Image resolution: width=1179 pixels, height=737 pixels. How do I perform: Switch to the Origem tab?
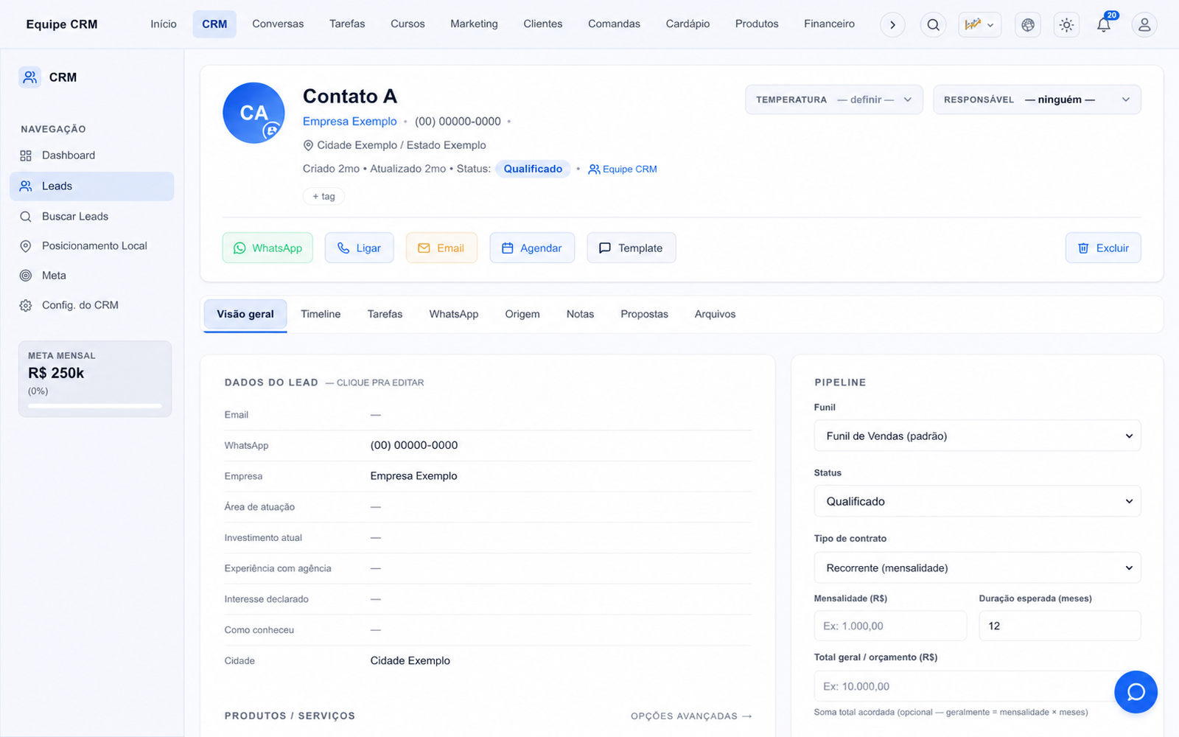coord(522,315)
